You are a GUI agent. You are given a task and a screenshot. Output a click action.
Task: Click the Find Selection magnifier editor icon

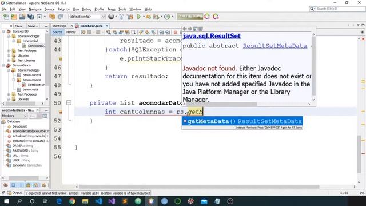[109, 32]
